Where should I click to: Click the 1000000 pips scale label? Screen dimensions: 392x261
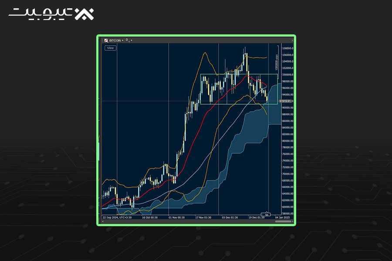[x=277, y=62]
